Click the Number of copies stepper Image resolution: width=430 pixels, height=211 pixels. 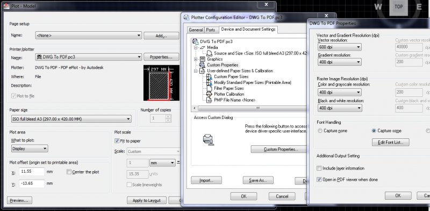pos(168,118)
